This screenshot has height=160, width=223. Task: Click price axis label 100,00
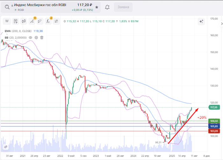click(214, 136)
